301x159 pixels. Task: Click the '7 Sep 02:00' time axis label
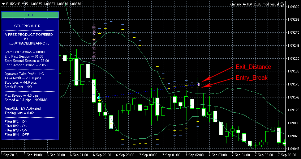[x=195, y=155]
